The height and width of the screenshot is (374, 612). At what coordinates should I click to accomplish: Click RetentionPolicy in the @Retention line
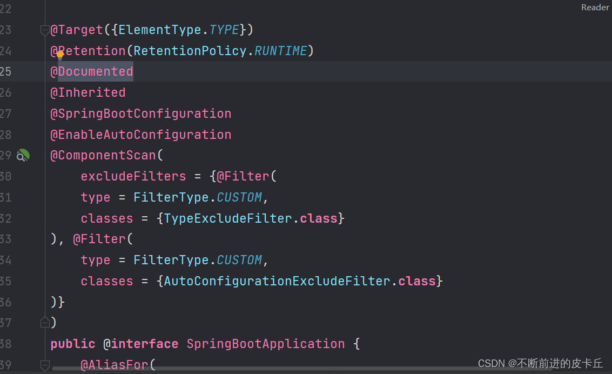coord(190,51)
